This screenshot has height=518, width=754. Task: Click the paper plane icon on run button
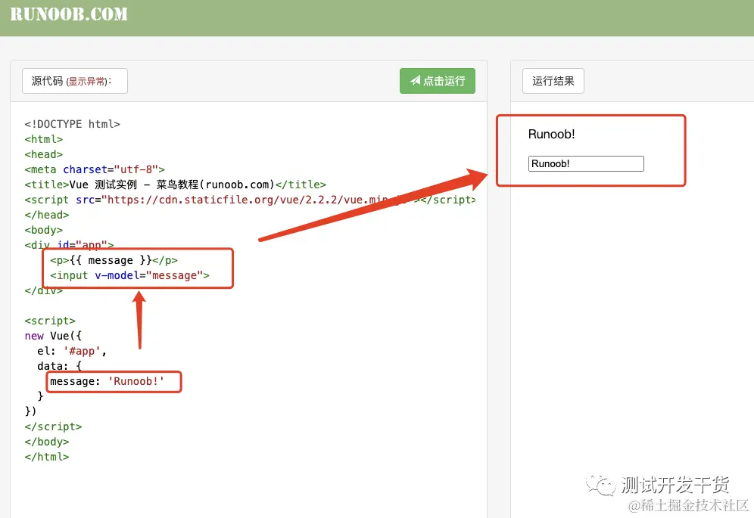tap(415, 80)
